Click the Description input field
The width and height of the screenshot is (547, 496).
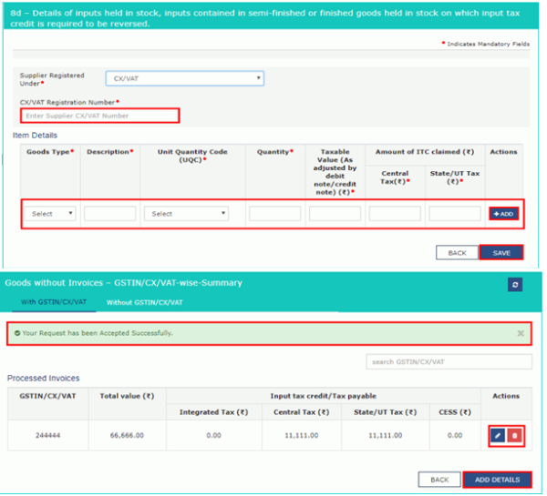click(x=109, y=214)
